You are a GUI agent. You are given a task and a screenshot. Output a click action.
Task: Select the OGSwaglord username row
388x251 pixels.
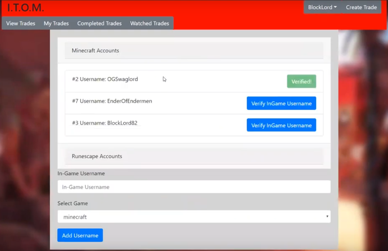click(x=105, y=79)
